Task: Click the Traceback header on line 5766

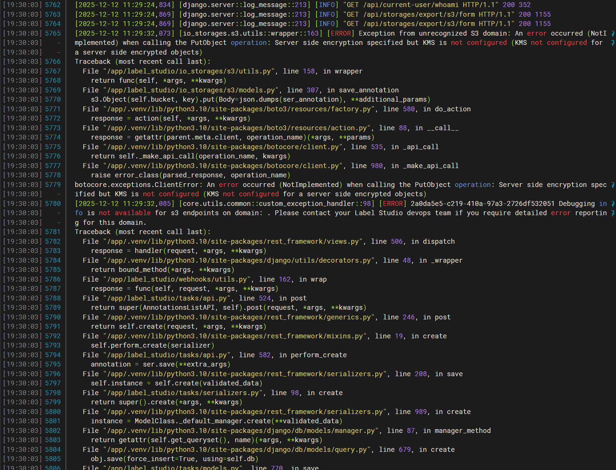Action: coord(142,62)
